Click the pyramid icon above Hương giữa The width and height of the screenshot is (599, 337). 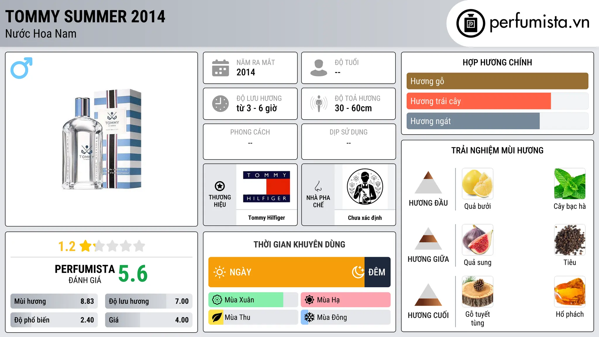[428, 238]
